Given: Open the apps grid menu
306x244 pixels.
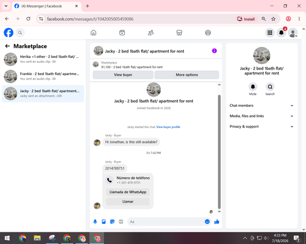Looking at the screenshot, I should click(x=270, y=32).
